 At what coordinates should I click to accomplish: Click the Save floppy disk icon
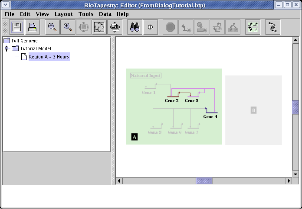(17, 27)
